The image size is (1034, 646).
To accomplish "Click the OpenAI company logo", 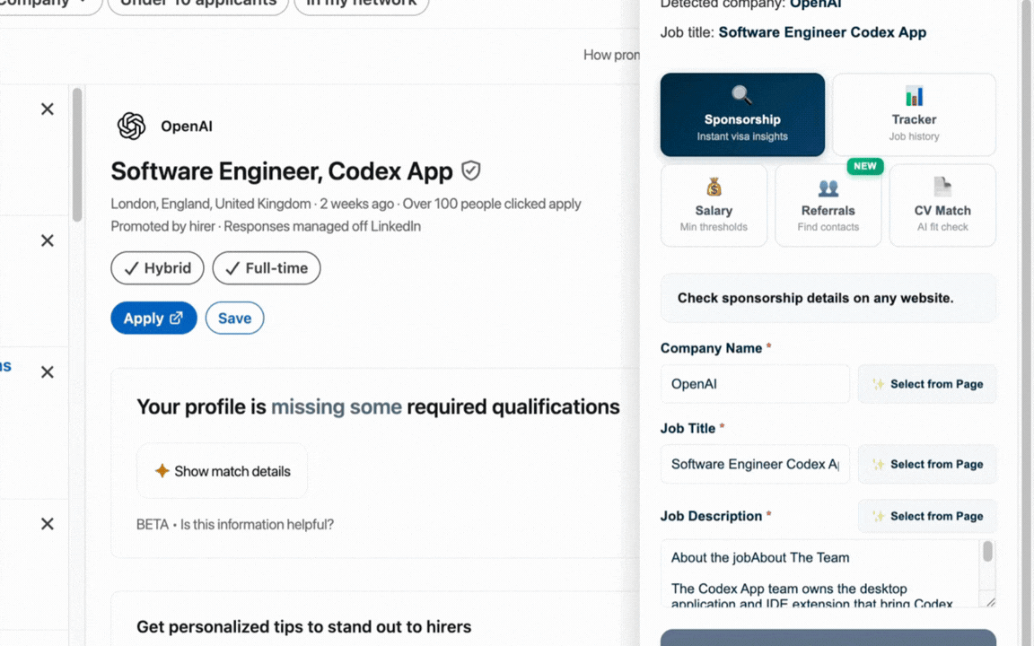I will [132, 126].
